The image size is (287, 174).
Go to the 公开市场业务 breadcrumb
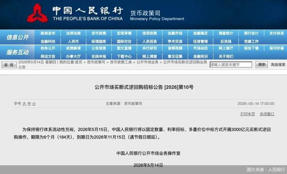coord(147,62)
